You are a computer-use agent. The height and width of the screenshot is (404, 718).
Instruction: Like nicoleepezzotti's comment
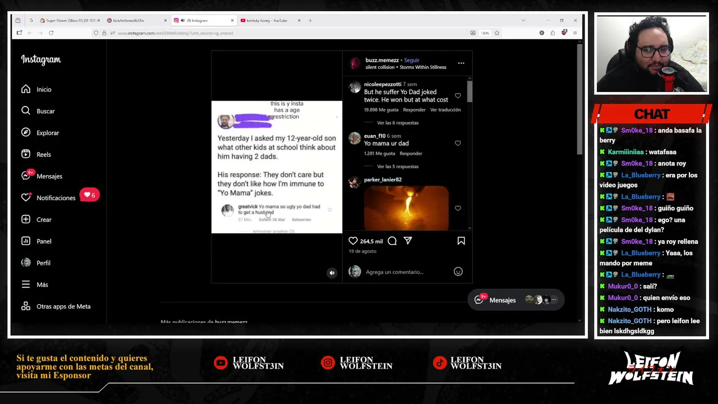pos(458,96)
